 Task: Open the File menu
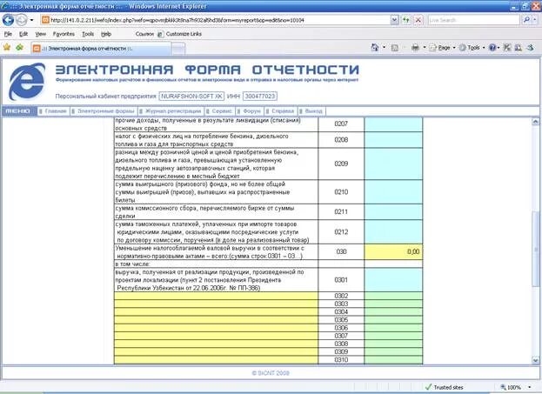8,34
